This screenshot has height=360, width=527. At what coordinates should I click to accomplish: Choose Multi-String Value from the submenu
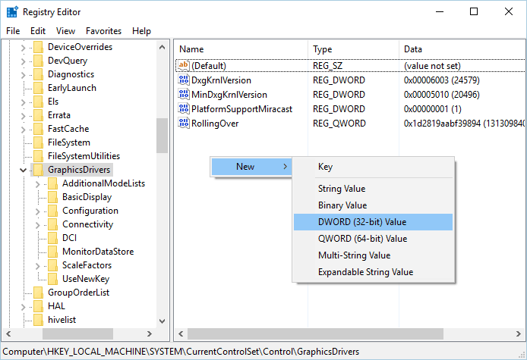373,255
